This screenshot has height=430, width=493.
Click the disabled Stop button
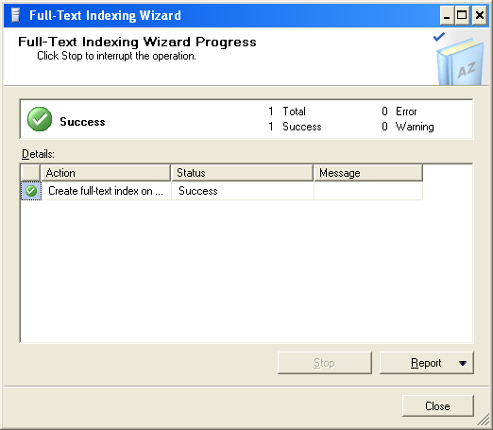[325, 363]
